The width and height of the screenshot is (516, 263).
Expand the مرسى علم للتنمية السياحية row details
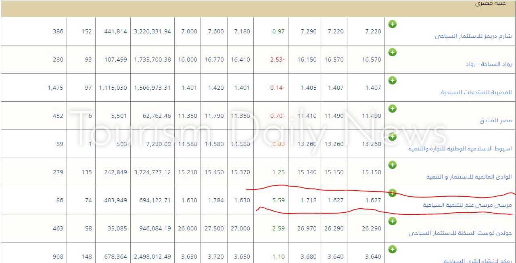[392, 193]
